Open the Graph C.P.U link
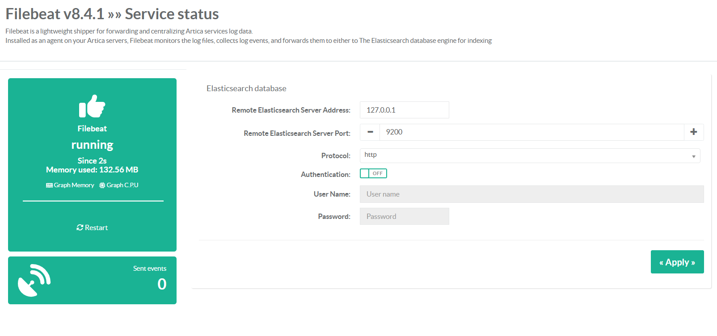Screen dimensions: 717x336 pos(122,185)
